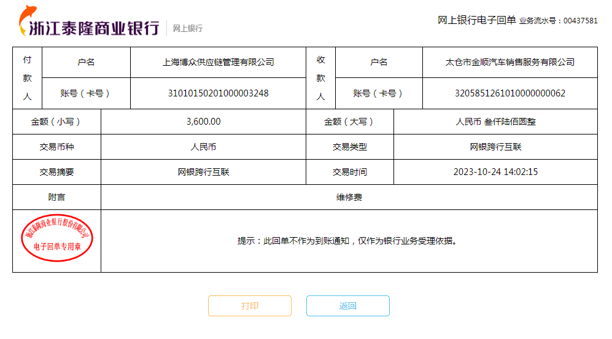Click the red 电子回单专用章 stamp

pos(56,238)
